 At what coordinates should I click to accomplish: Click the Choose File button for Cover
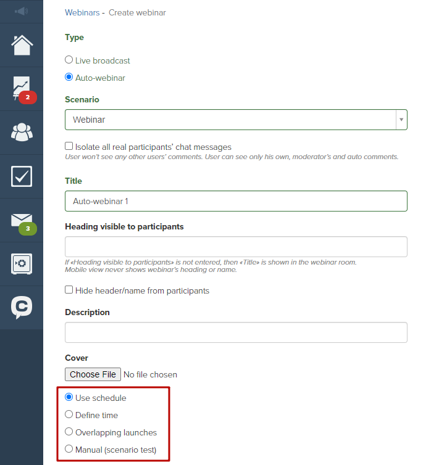tap(93, 374)
